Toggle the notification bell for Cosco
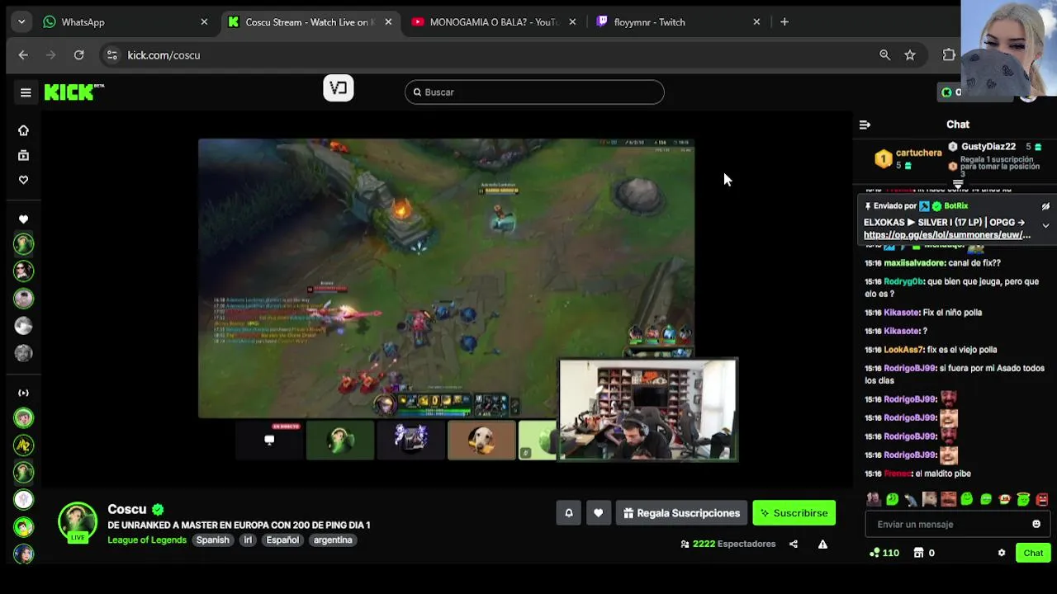This screenshot has height=594, width=1057. 569,513
